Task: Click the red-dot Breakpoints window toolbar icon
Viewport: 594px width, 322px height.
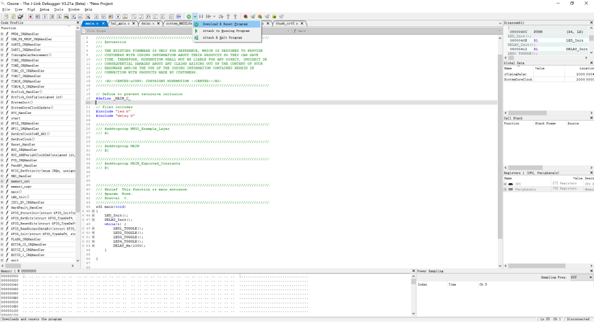Action: (31, 17)
